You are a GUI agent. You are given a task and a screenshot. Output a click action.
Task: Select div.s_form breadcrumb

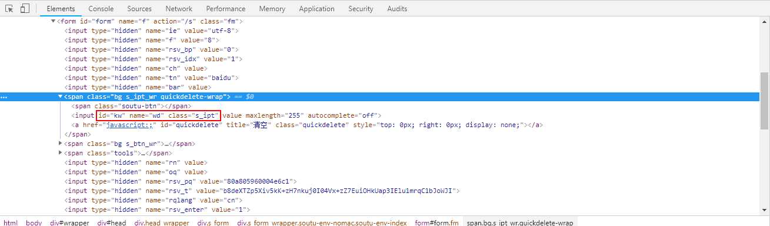pos(213,223)
